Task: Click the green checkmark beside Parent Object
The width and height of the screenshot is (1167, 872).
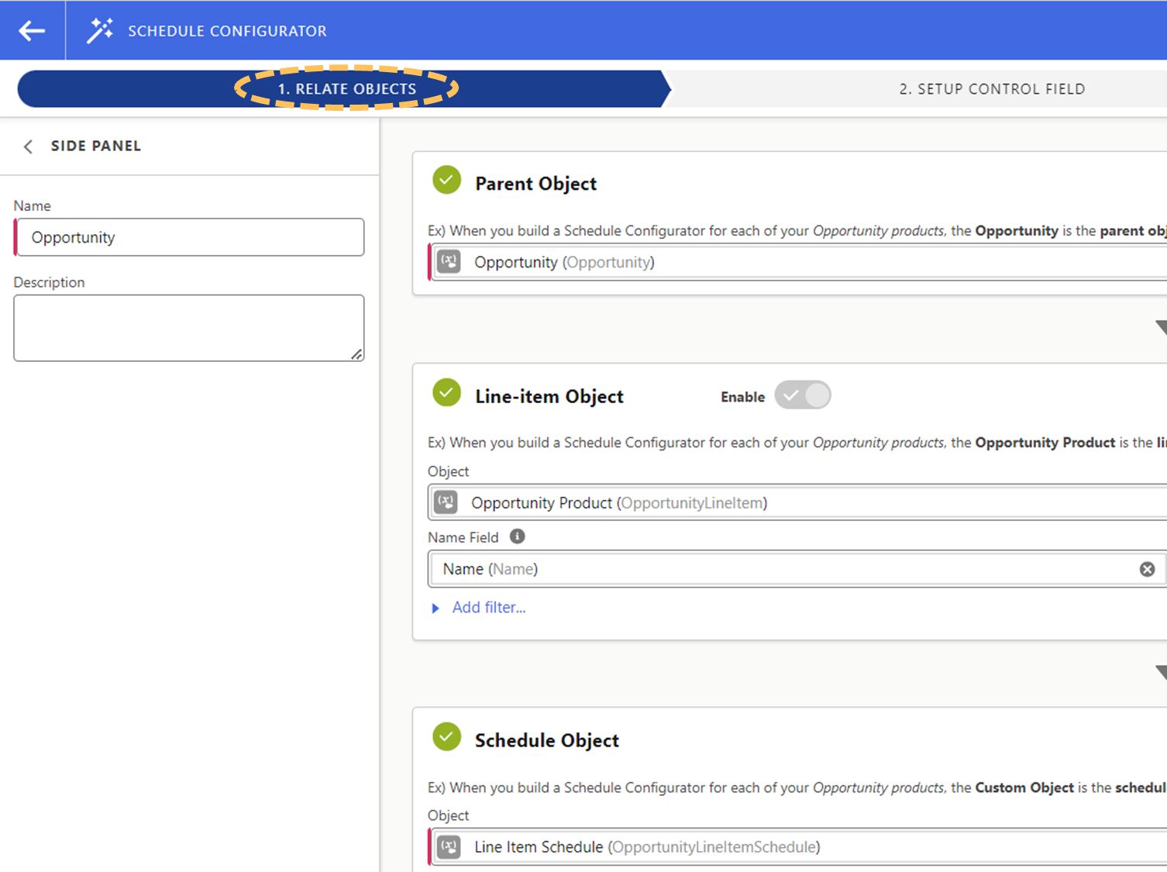Action: click(446, 181)
